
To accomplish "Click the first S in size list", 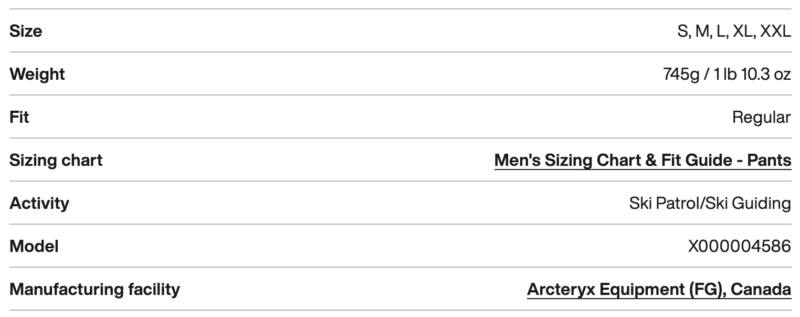I will tap(682, 31).
